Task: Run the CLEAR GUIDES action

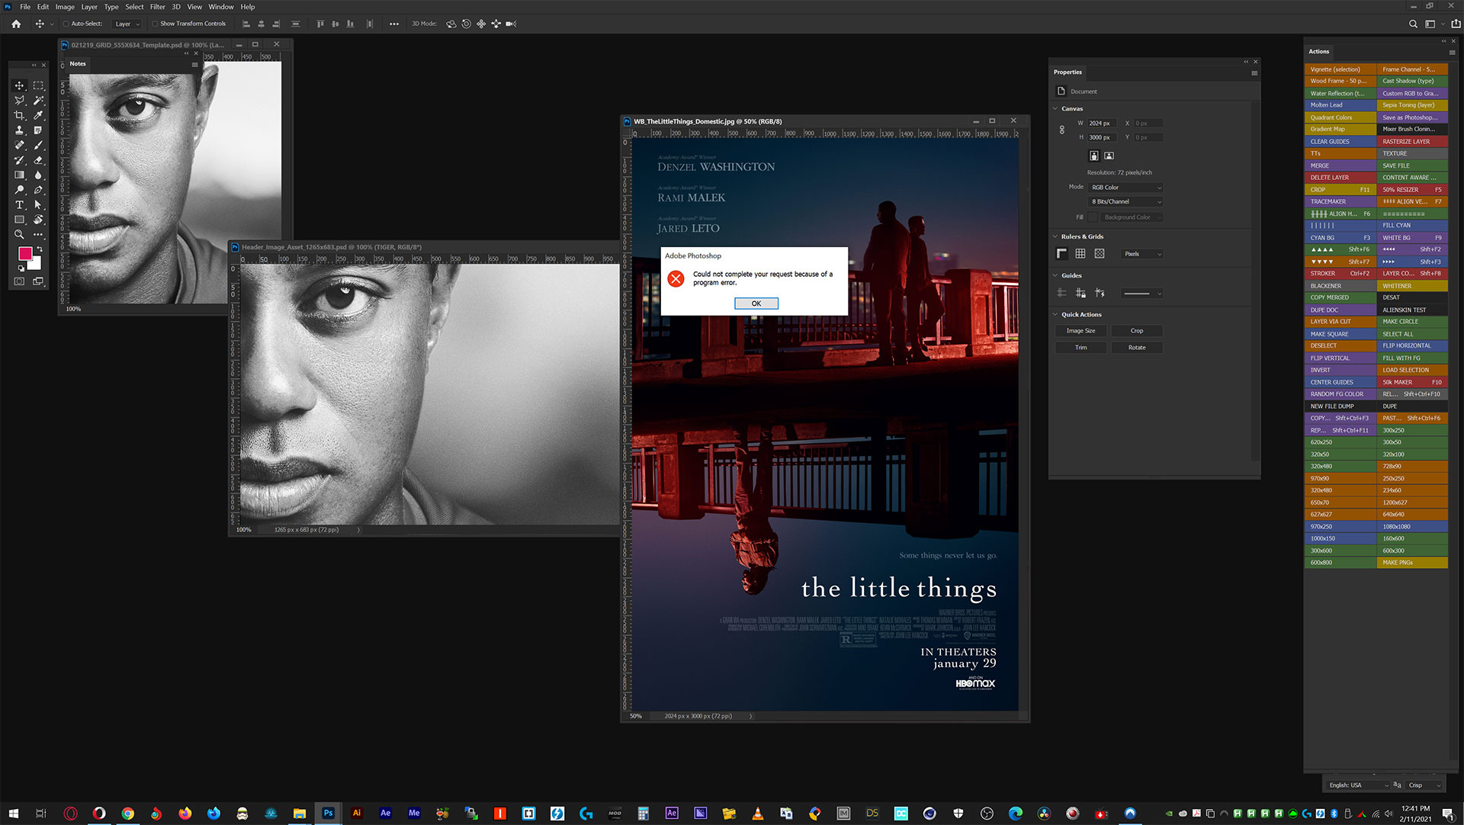Action: point(1340,142)
